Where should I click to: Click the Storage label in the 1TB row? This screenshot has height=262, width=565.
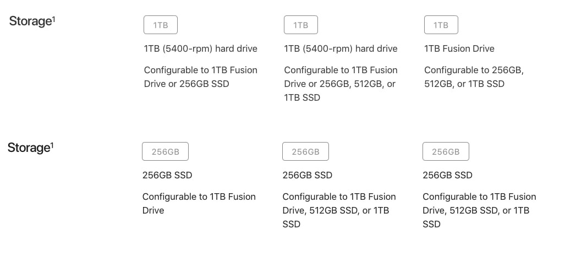(x=30, y=21)
